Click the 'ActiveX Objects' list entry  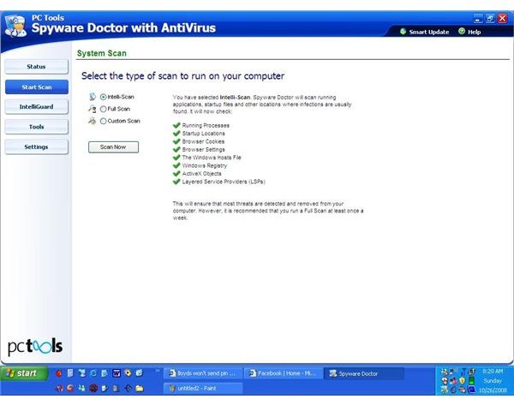tap(202, 174)
